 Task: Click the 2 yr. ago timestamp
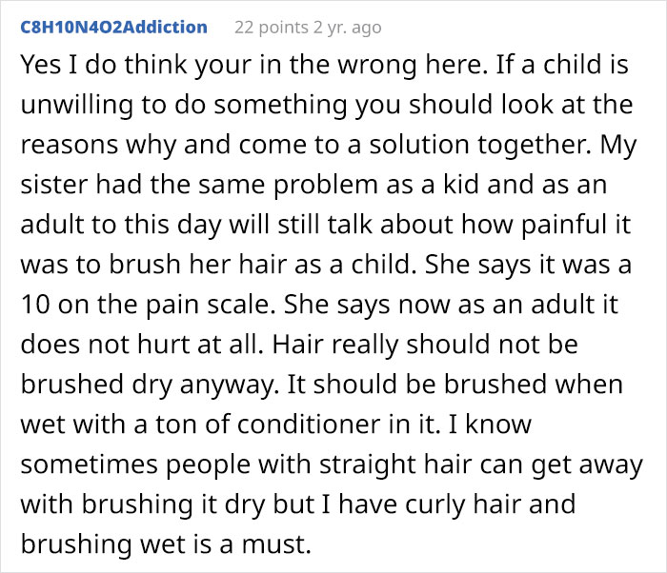tap(348, 28)
